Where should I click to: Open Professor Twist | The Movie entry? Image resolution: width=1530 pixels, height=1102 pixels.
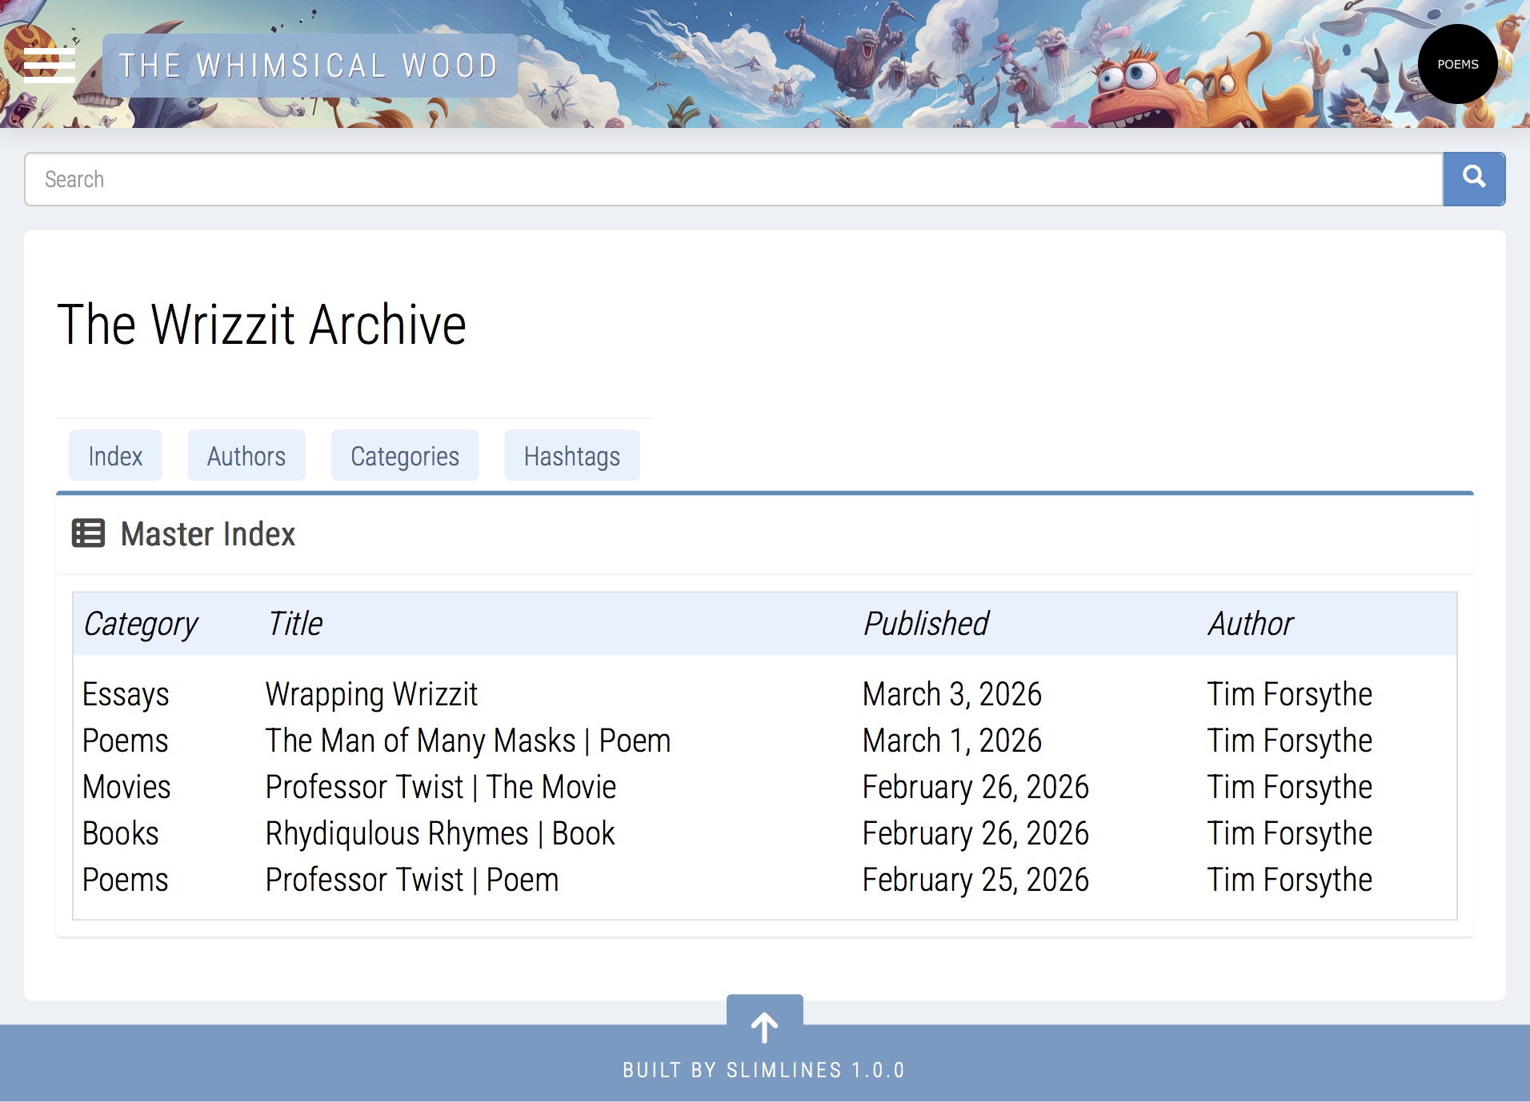(440, 787)
